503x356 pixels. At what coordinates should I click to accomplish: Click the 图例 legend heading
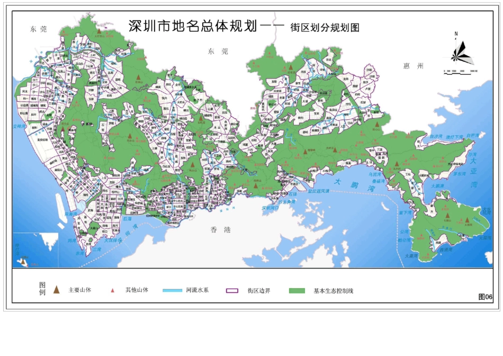(42, 289)
